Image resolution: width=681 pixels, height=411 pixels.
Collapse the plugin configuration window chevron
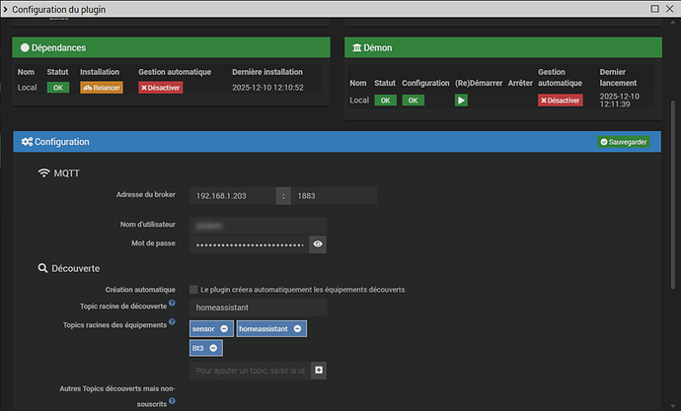click(6, 9)
